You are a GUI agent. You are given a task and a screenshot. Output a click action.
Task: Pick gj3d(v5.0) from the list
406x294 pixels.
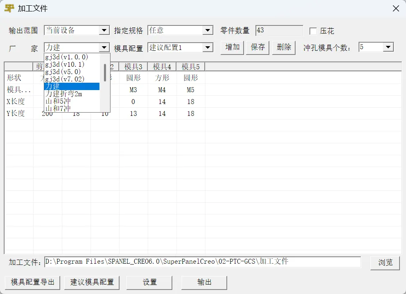click(72, 72)
